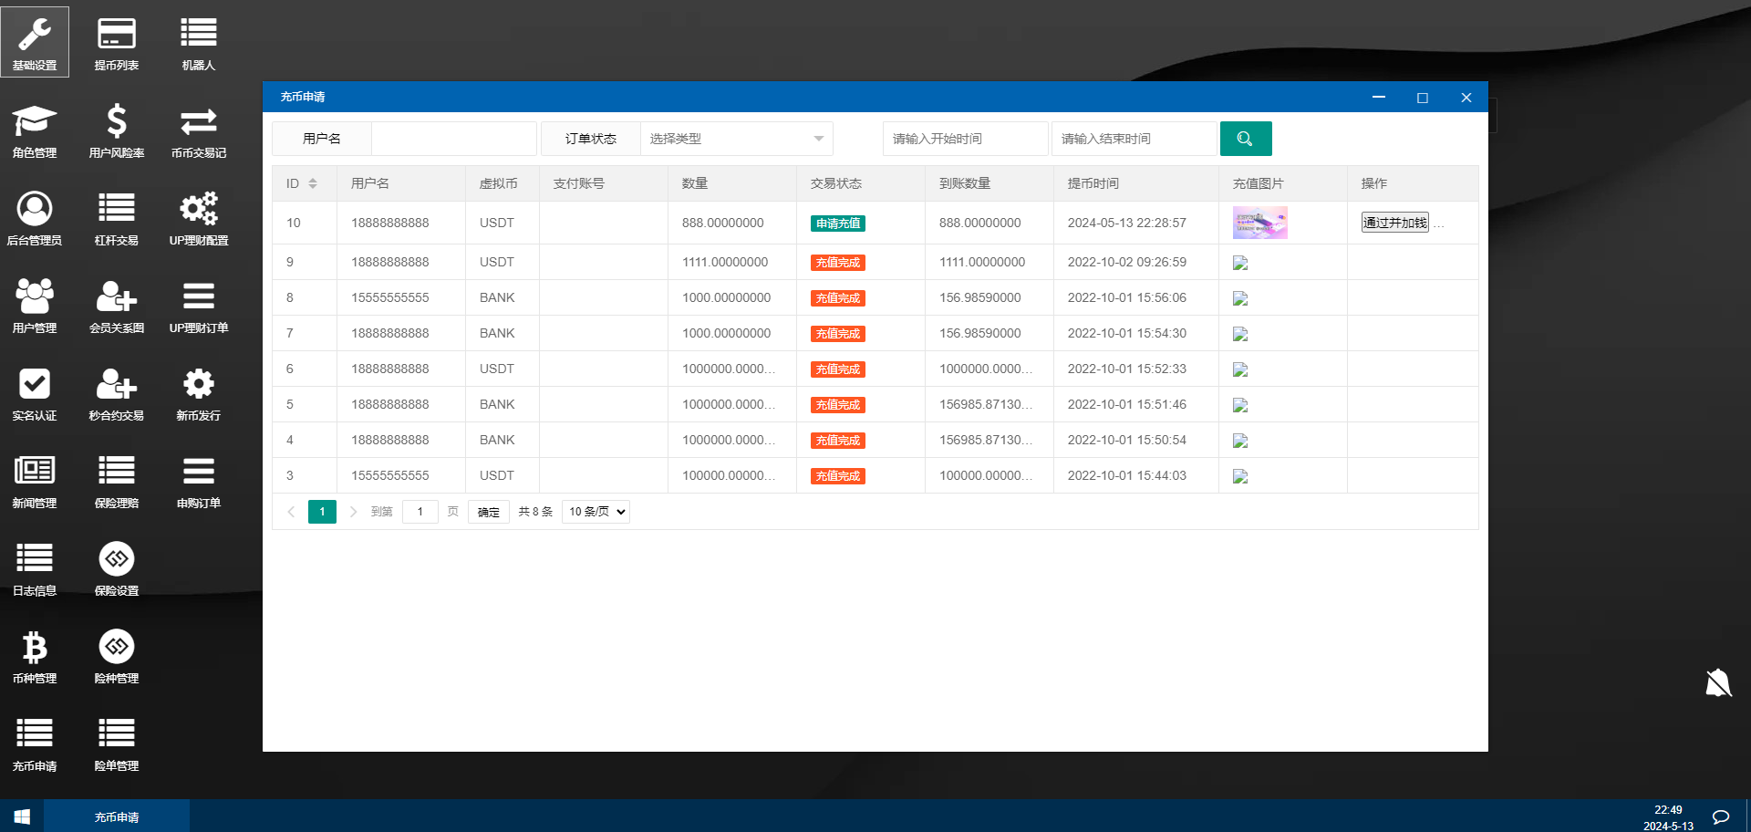Focus the 用户名 search input
The image size is (1751, 832).
(x=454, y=139)
